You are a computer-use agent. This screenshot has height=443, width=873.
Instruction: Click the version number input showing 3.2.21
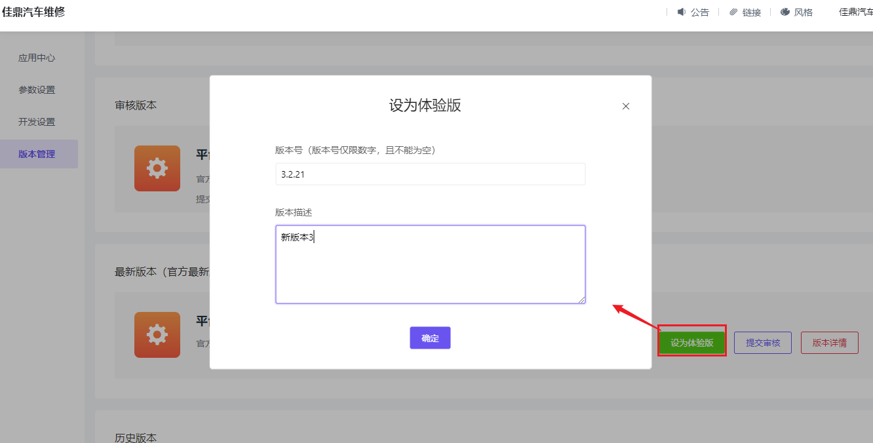tap(430, 174)
